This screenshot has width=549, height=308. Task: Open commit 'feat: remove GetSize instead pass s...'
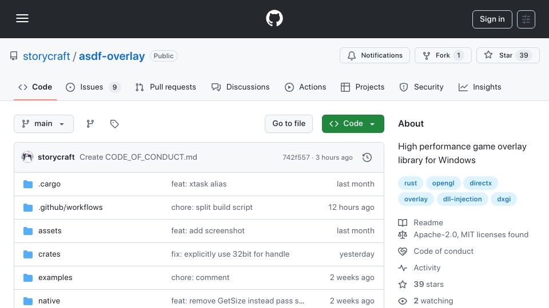pyautogui.click(x=238, y=301)
